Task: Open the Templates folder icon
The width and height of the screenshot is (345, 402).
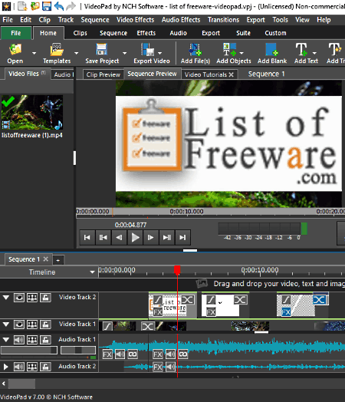Action: pos(57,49)
